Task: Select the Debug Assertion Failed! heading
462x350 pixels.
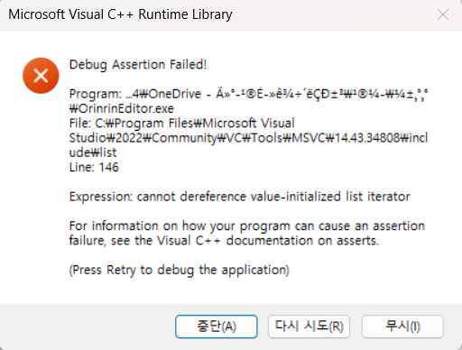Action: pos(138,65)
